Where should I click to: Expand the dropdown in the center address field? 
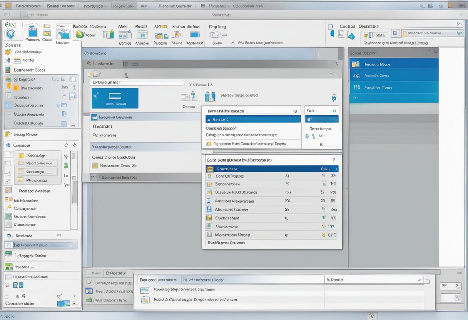click(181, 82)
